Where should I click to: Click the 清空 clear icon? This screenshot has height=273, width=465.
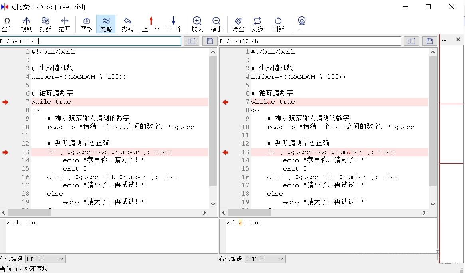click(x=238, y=24)
